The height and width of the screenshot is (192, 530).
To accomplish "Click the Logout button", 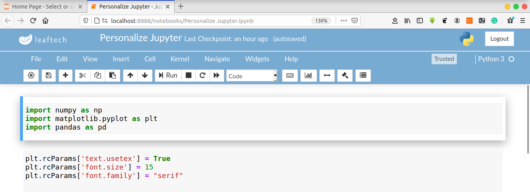I will coord(499,39).
